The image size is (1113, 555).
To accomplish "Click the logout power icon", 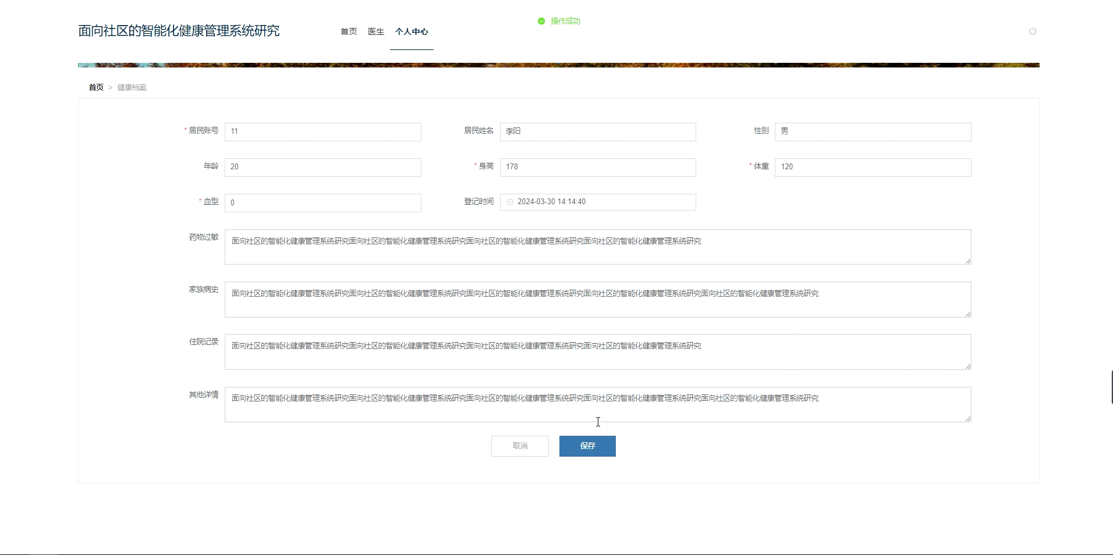I will coord(1033,31).
